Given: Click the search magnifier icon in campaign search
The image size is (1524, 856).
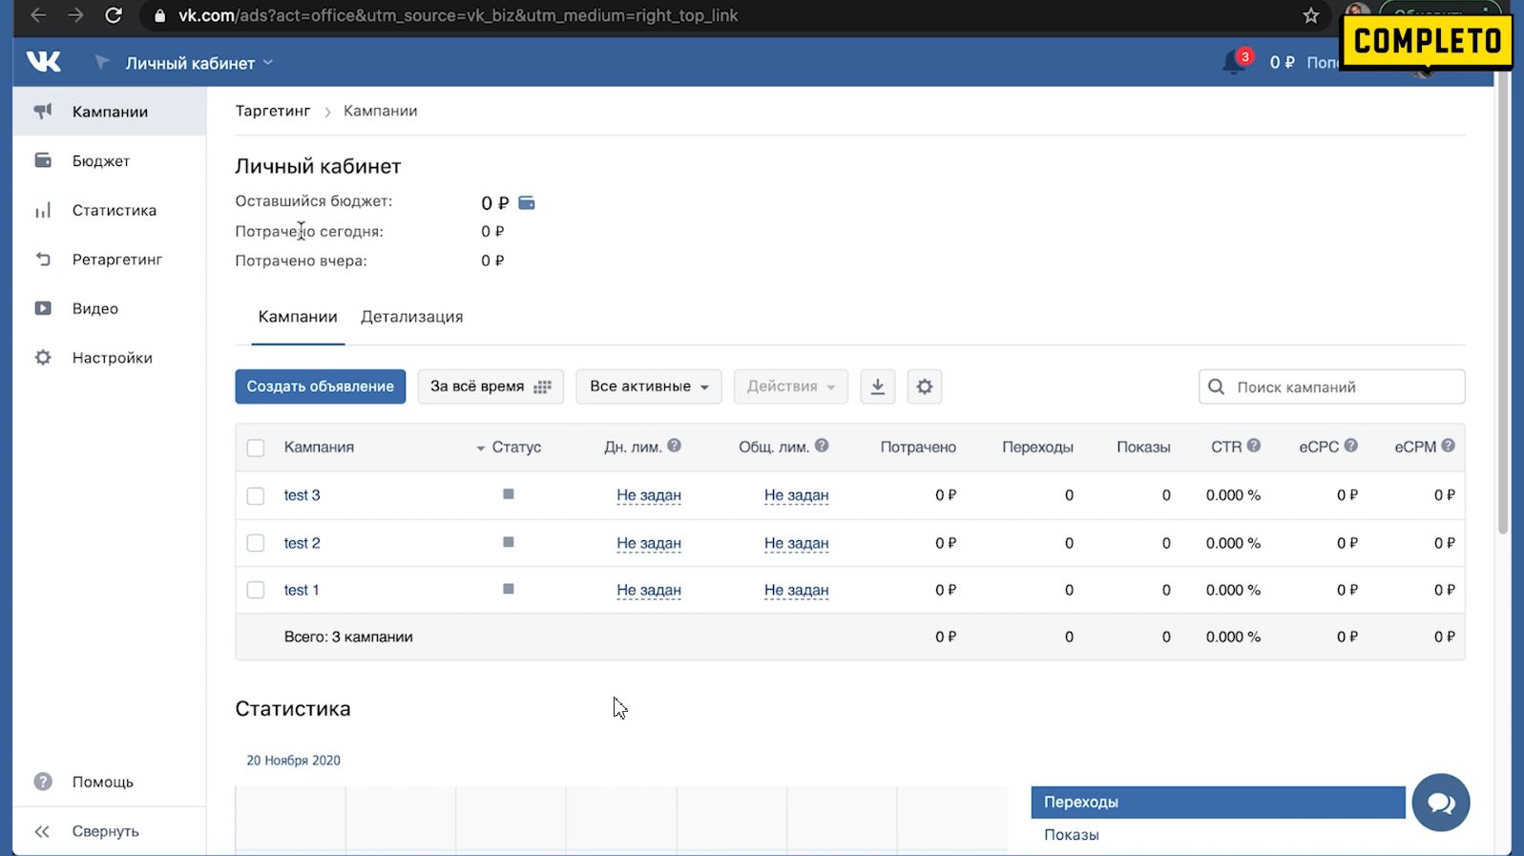Looking at the screenshot, I should point(1216,386).
